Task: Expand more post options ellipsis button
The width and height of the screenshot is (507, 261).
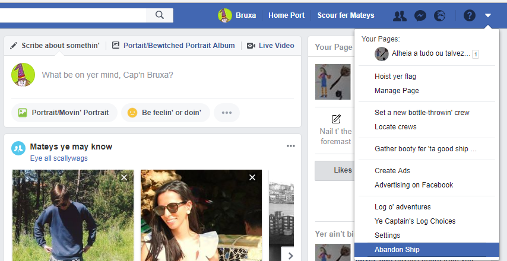Action: pyautogui.click(x=227, y=112)
